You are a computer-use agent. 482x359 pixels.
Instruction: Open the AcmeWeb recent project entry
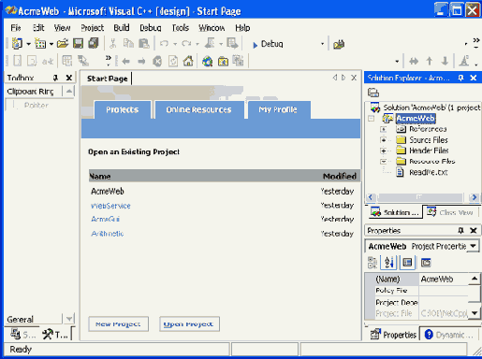(108, 191)
